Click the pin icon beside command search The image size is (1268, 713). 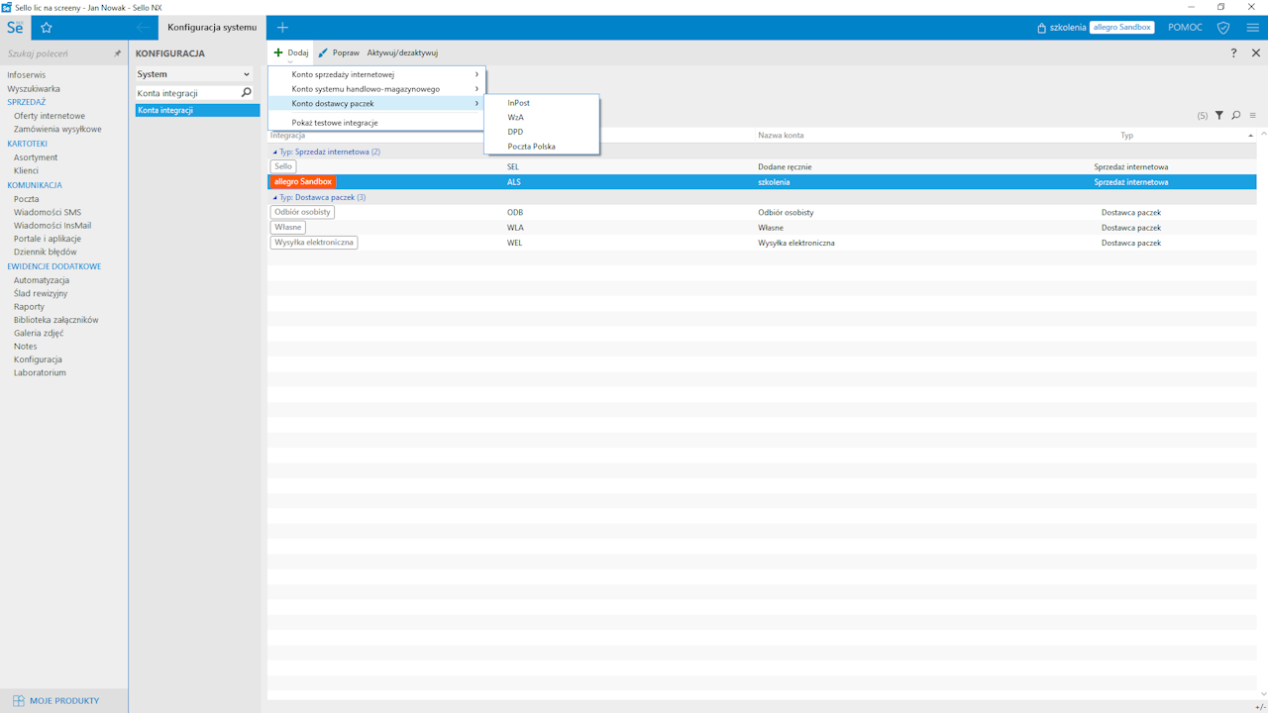[117, 53]
